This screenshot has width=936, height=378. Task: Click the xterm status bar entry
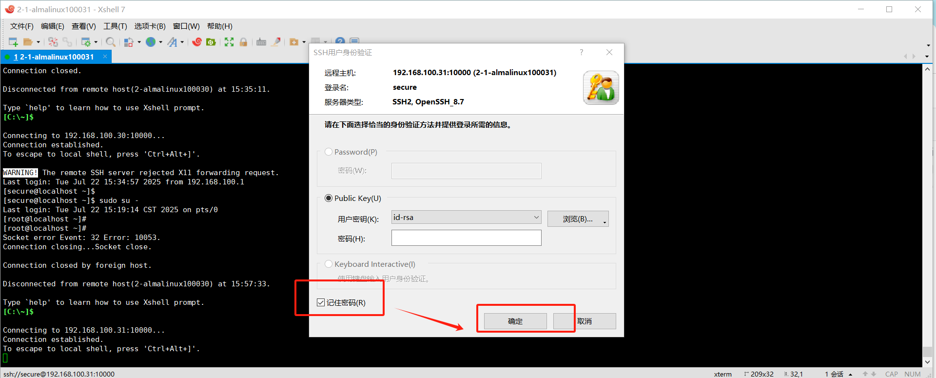[x=723, y=374]
